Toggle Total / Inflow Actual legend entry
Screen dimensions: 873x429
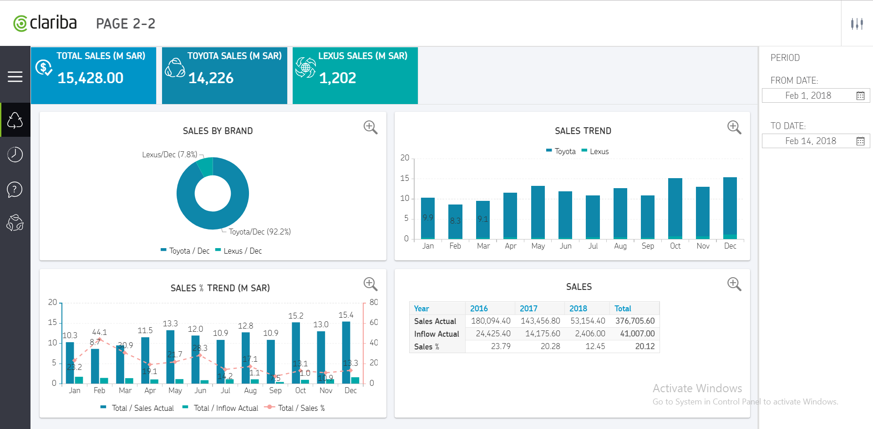(x=220, y=408)
